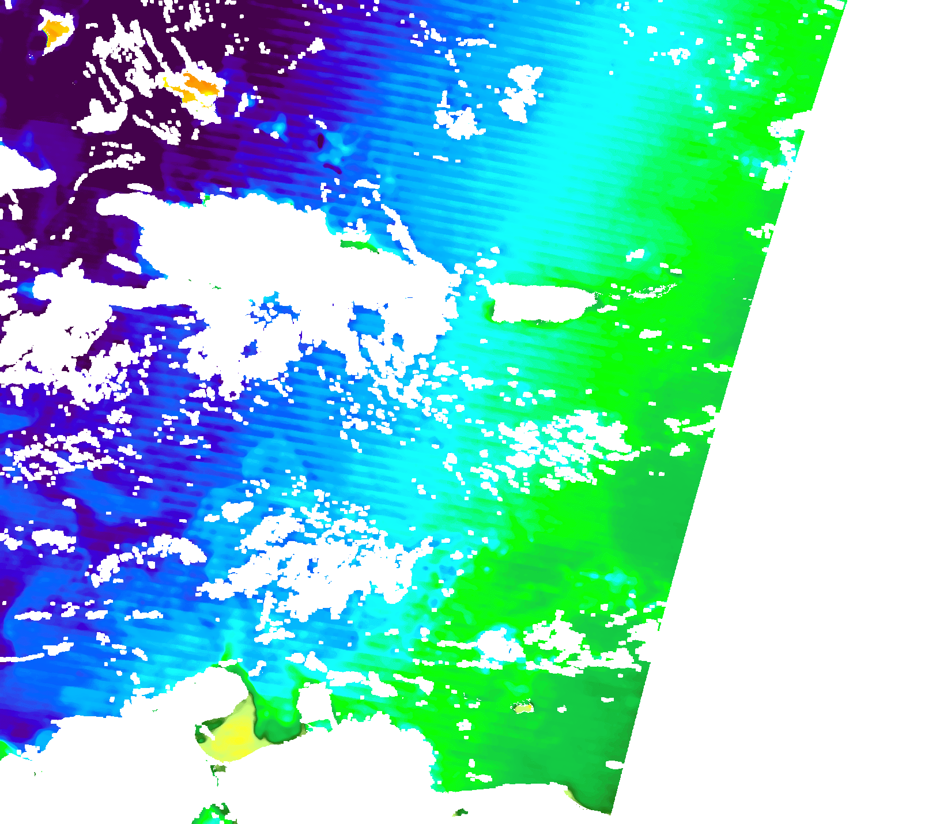Viewport: 951px width, 824px height.
Task: Click the white cloud patch in the top cyan band
Action: point(522,92)
